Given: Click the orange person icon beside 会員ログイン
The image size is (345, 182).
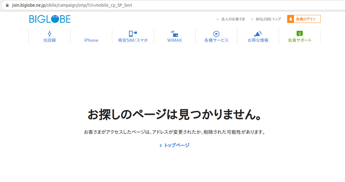Looking at the screenshot, I should point(291,19).
